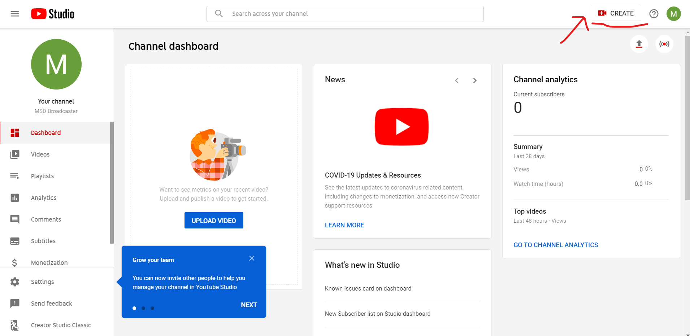Click the search magnifier icon

[219, 14]
